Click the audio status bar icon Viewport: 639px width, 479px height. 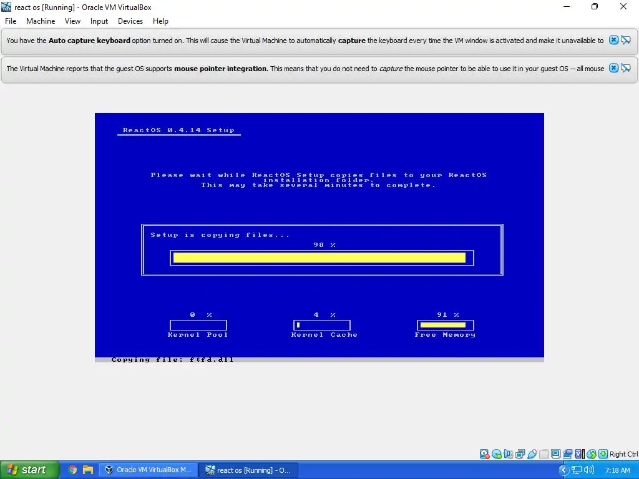tap(508, 454)
